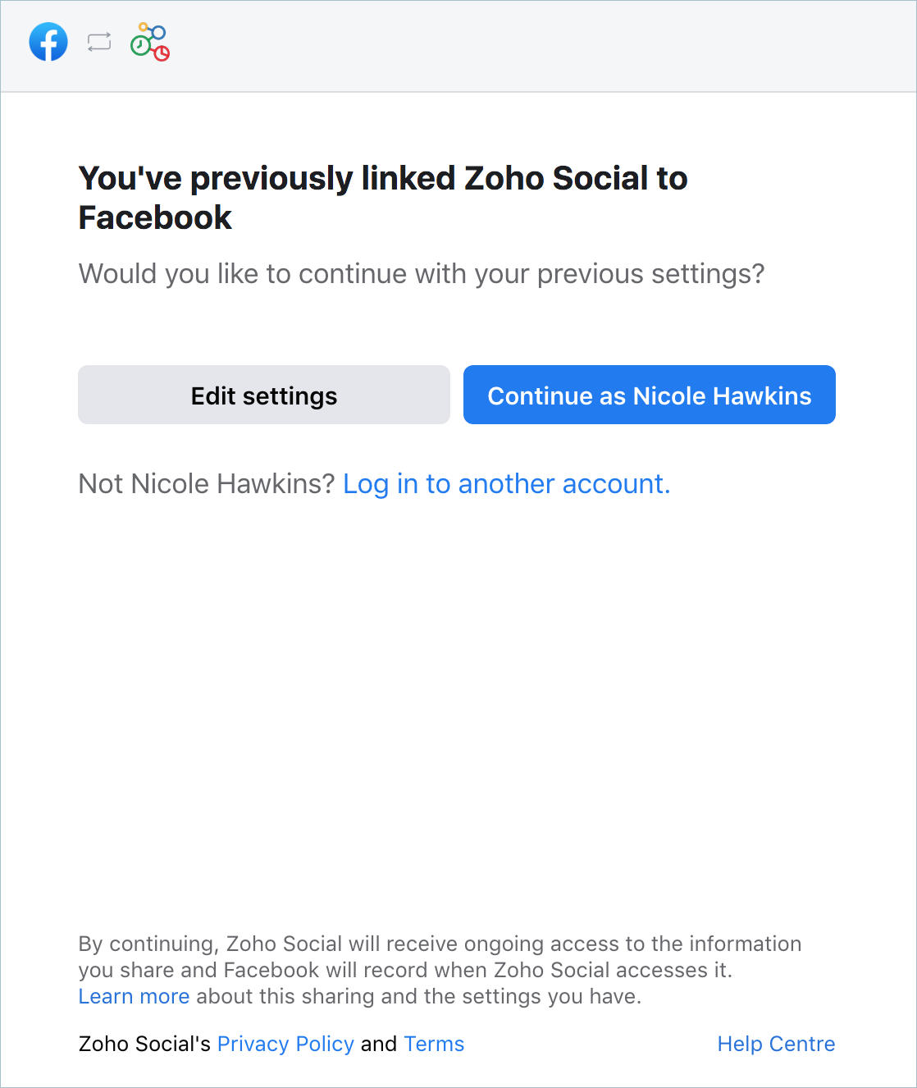Open the Learn more link
Viewport: 917px width, 1088px height.
(134, 996)
